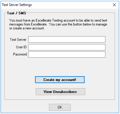Set focus in the middle User ID box
The height and width of the screenshot is (114, 120).
point(67,47)
